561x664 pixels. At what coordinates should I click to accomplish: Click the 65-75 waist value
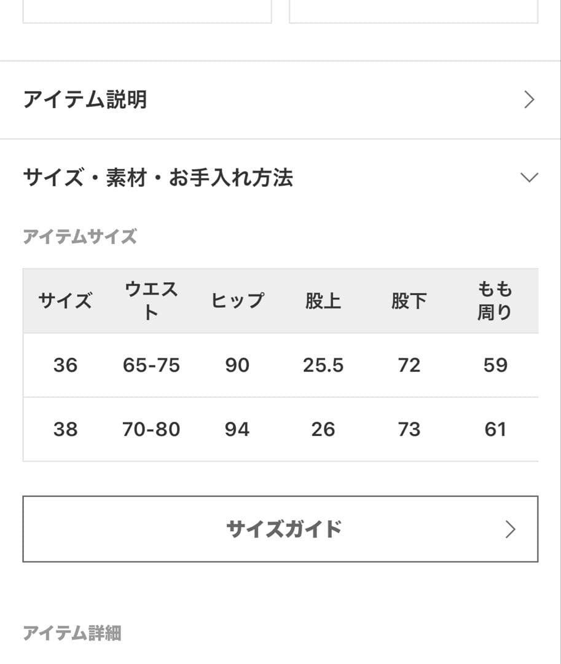(151, 365)
